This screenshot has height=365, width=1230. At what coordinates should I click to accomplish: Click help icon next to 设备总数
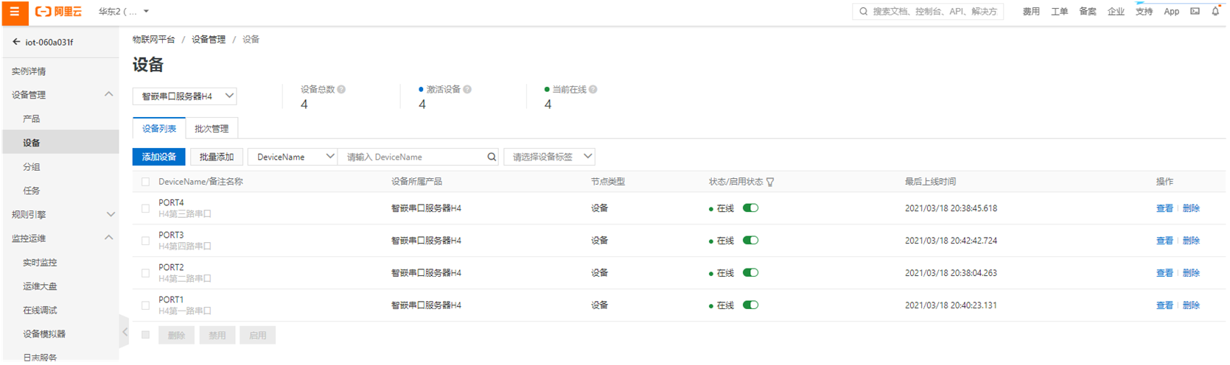tap(341, 90)
